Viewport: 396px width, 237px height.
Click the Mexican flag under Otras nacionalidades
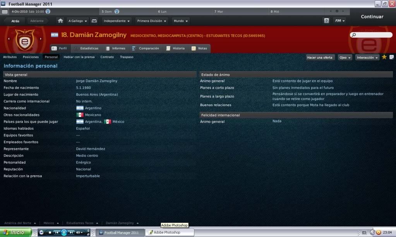80,115
